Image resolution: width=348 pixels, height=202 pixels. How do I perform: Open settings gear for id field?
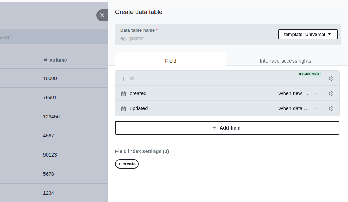point(331,78)
